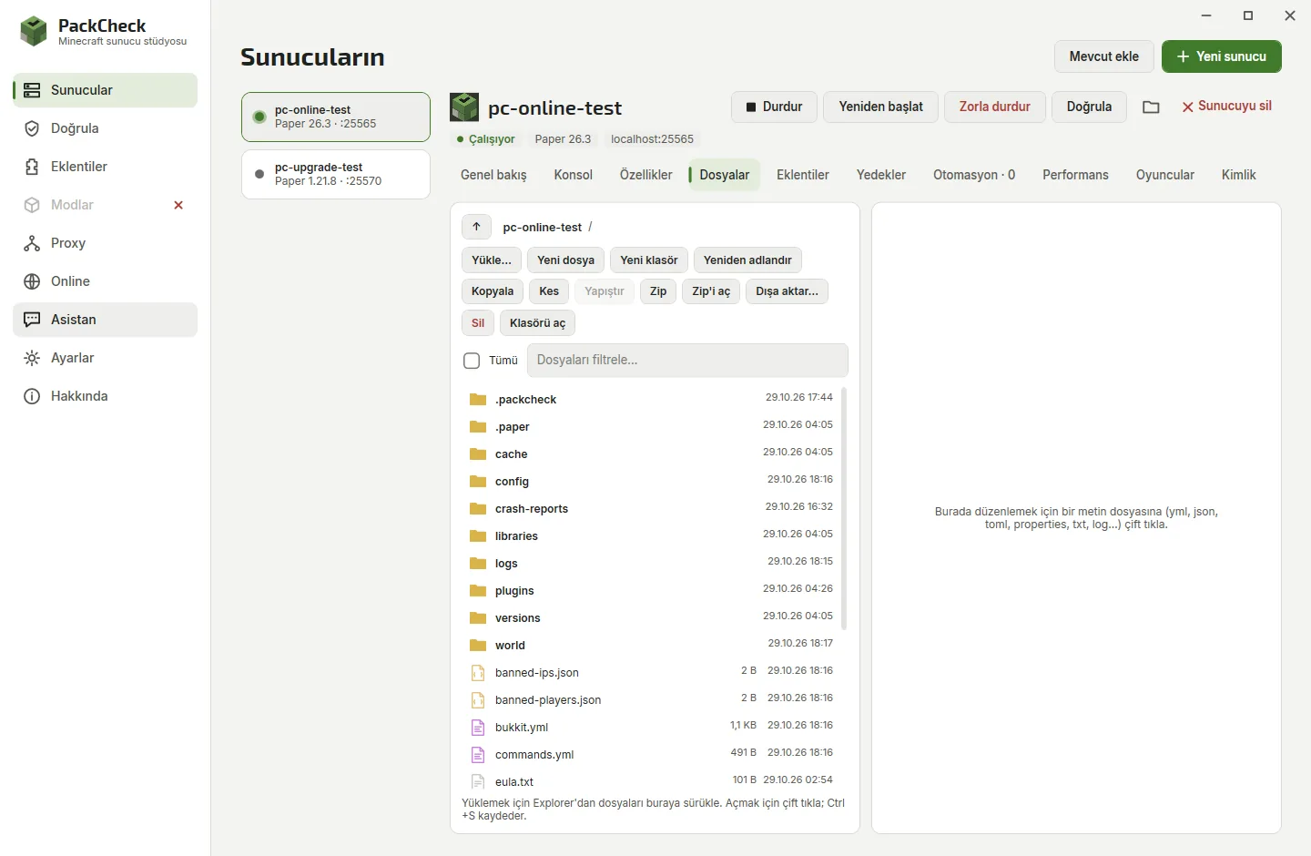Switch to the Konsol tab

coord(573,175)
